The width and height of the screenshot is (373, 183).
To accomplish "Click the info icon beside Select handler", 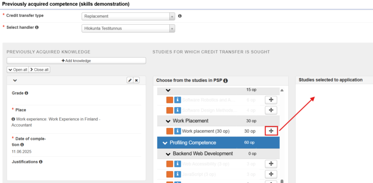I will click(37, 27).
